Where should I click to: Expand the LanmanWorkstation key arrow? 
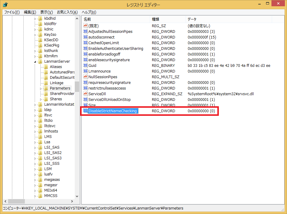pyautogui.click(x=35, y=104)
